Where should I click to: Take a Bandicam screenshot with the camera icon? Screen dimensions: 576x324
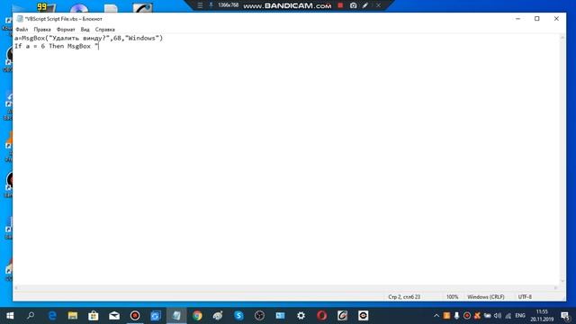pos(353,5)
